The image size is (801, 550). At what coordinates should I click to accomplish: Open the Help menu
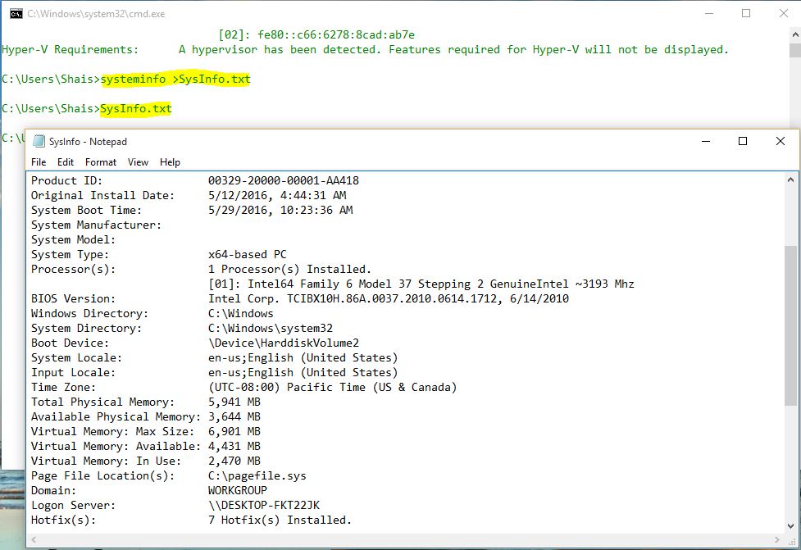point(170,161)
